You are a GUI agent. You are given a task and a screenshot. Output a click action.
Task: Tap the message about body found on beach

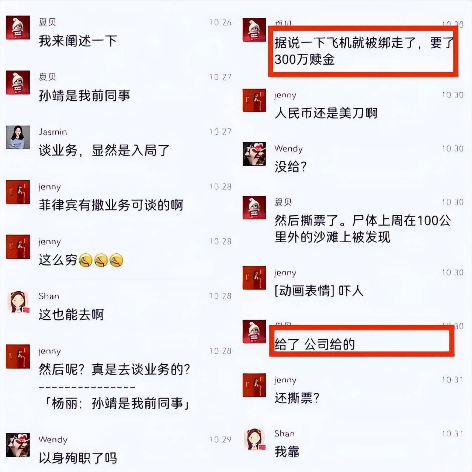[363, 229]
